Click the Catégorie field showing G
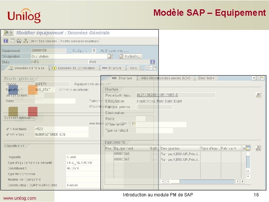The width and height of the screenshot is (269, 202). coord(94,50)
